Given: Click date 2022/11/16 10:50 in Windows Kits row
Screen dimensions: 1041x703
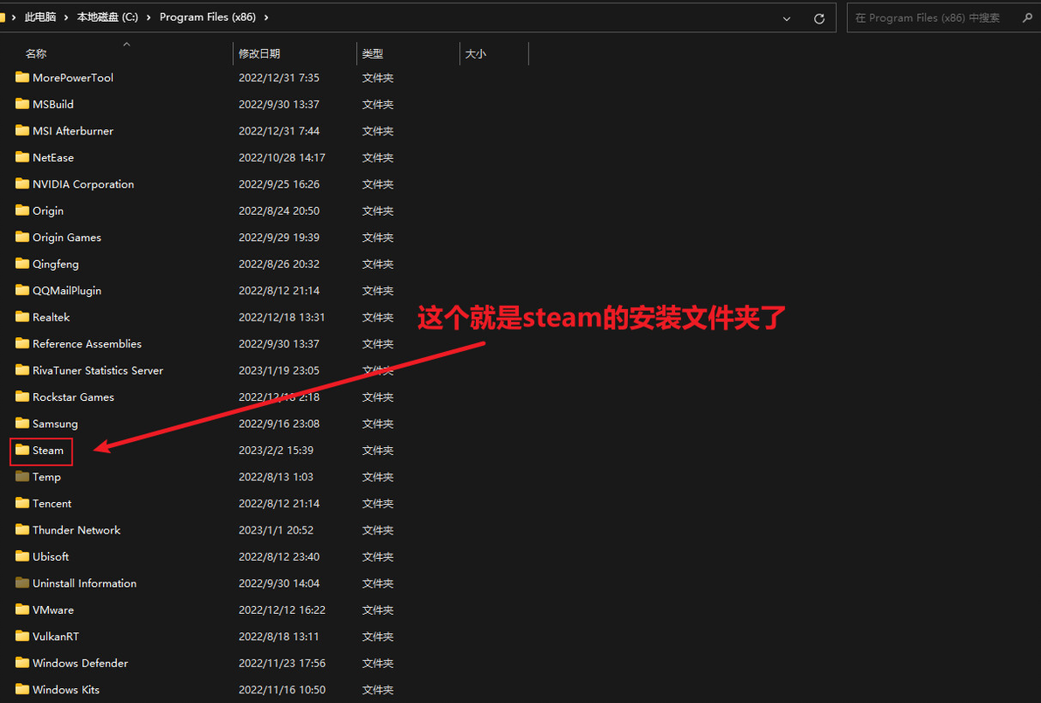Looking at the screenshot, I should point(282,689).
